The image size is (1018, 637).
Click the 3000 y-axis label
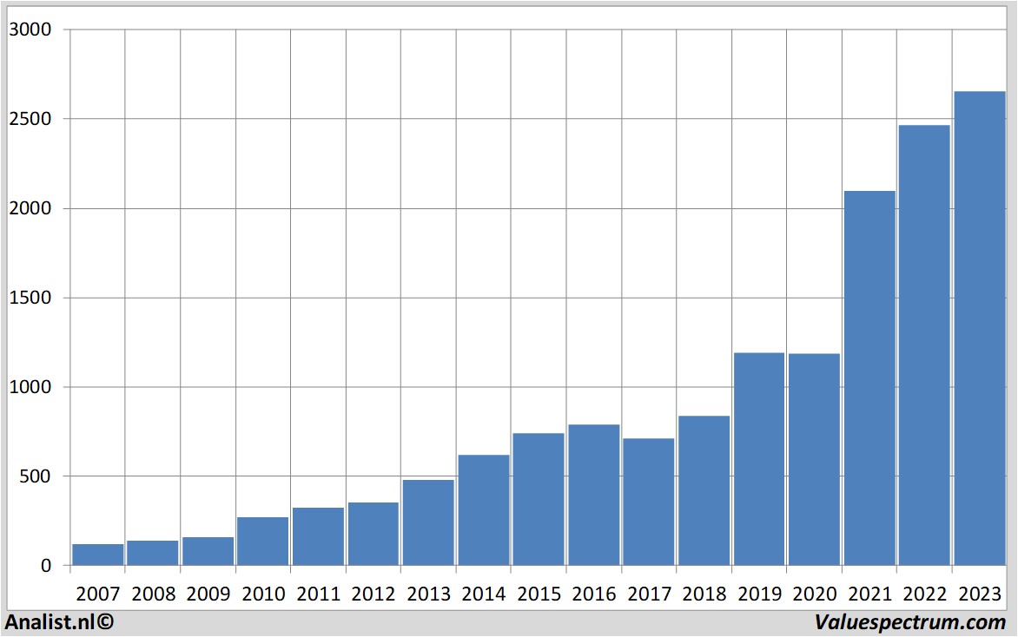[x=30, y=30]
